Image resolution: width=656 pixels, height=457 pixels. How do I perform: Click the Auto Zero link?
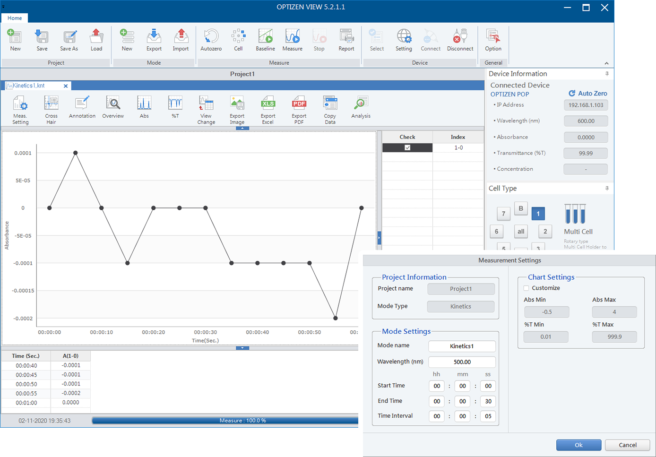click(x=588, y=94)
